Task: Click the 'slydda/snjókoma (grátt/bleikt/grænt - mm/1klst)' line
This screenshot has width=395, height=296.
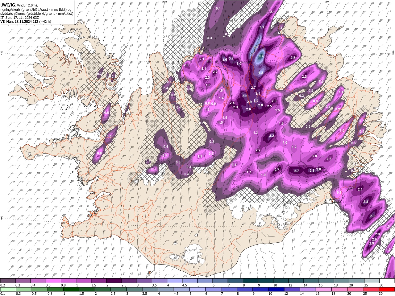Action: pos(37,14)
